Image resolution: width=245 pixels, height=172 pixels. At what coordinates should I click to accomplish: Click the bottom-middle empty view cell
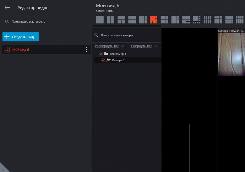coord(203,148)
